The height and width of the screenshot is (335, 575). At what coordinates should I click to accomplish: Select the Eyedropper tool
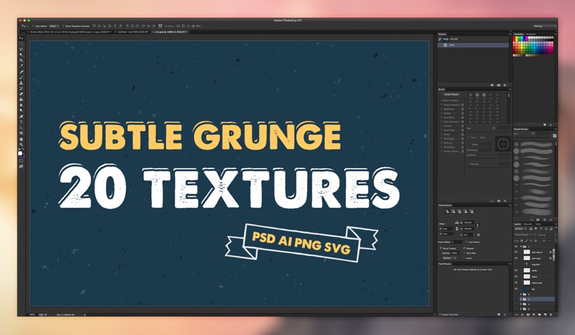(21, 66)
